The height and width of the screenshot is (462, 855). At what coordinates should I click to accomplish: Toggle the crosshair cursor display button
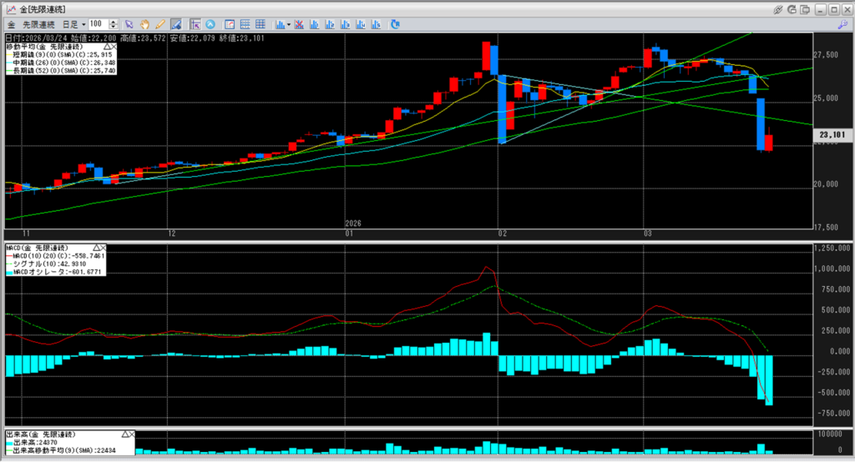[x=195, y=24]
